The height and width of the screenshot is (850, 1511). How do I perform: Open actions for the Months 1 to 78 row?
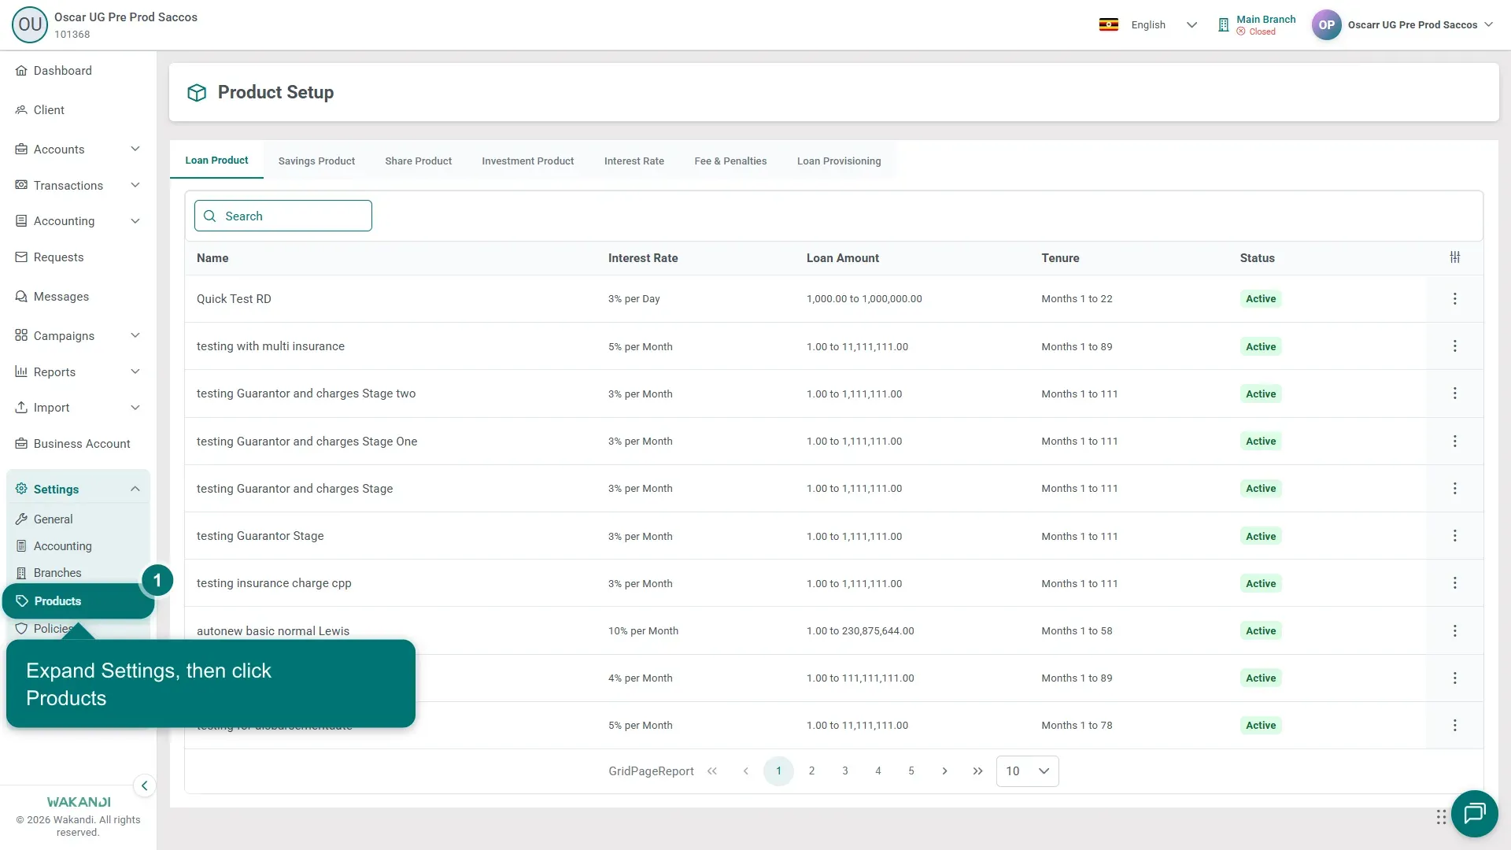1455,726
